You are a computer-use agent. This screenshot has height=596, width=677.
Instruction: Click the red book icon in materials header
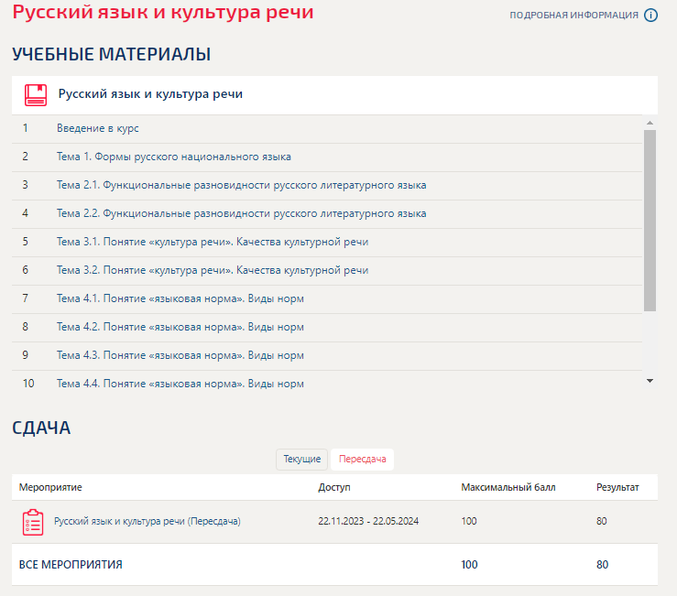(36, 95)
